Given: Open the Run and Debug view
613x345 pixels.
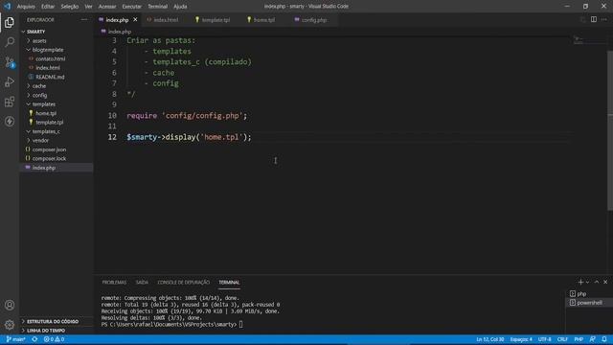Looking at the screenshot, I should 10,81.
